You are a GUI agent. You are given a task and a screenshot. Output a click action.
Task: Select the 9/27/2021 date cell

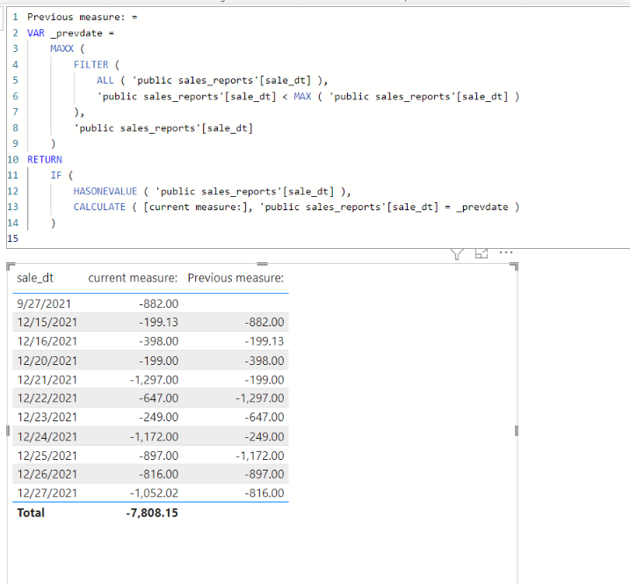[44, 303]
